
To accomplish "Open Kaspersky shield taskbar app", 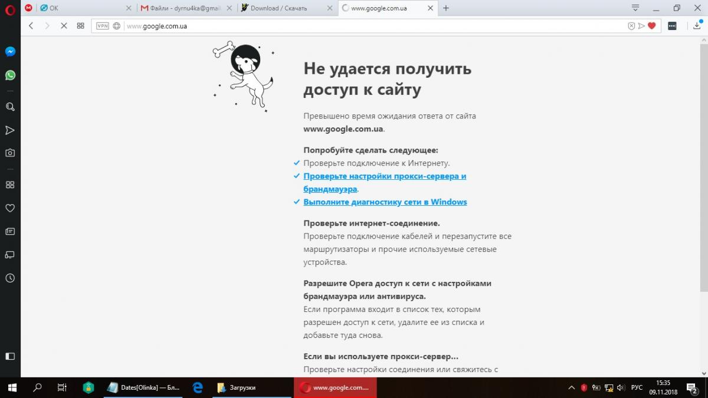I will click(x=88, y=387).
